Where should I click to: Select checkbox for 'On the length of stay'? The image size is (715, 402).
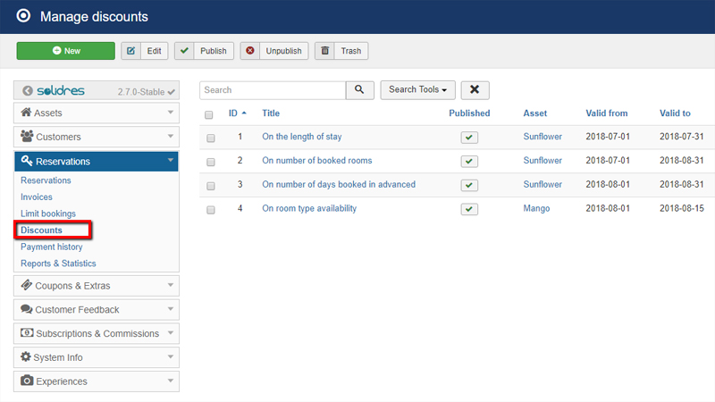[210, 138]
